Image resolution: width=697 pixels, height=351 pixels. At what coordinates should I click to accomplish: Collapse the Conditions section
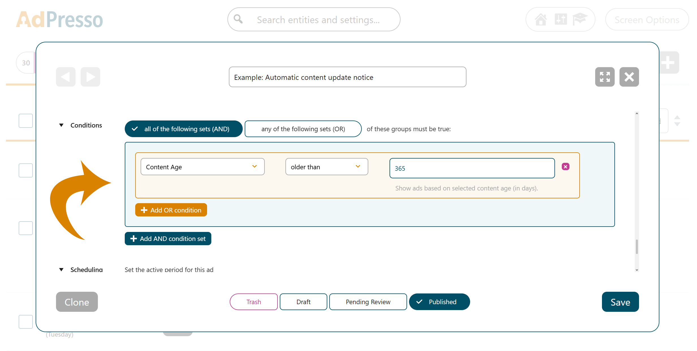(x=62, y=125)
